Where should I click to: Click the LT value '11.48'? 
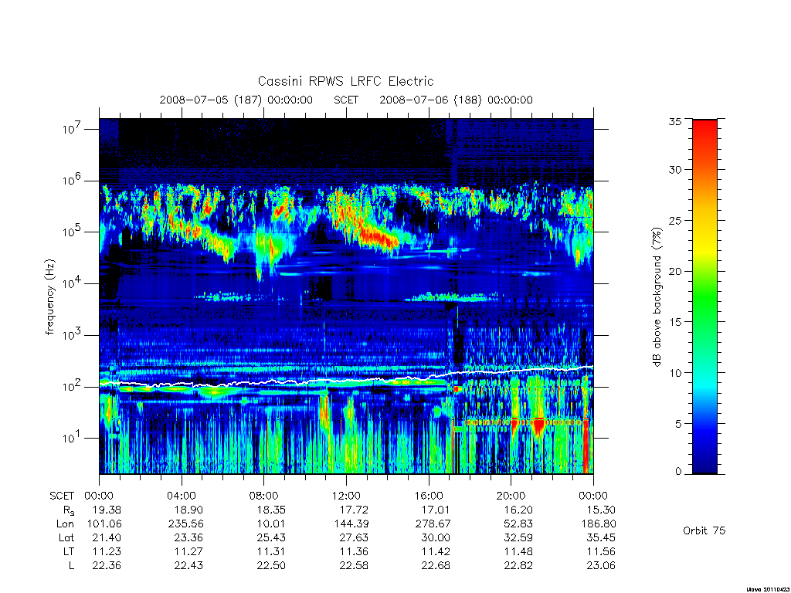518,551
